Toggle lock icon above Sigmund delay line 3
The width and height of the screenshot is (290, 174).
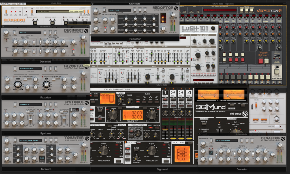click(182, 89)
